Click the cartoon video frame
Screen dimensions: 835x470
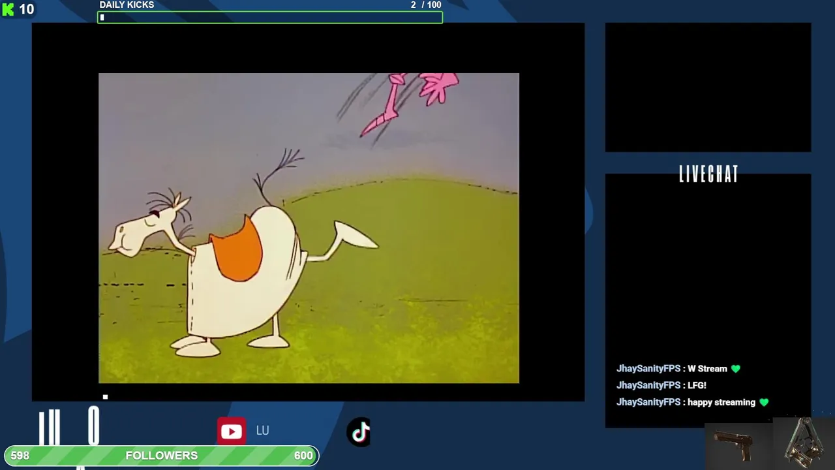(x=309, y=228)
